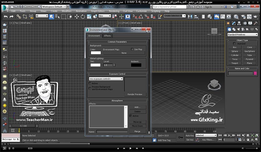Screen dimensions: 261x152
Task: Open the Hierarchy command panel tab
Action: (239, 23)
